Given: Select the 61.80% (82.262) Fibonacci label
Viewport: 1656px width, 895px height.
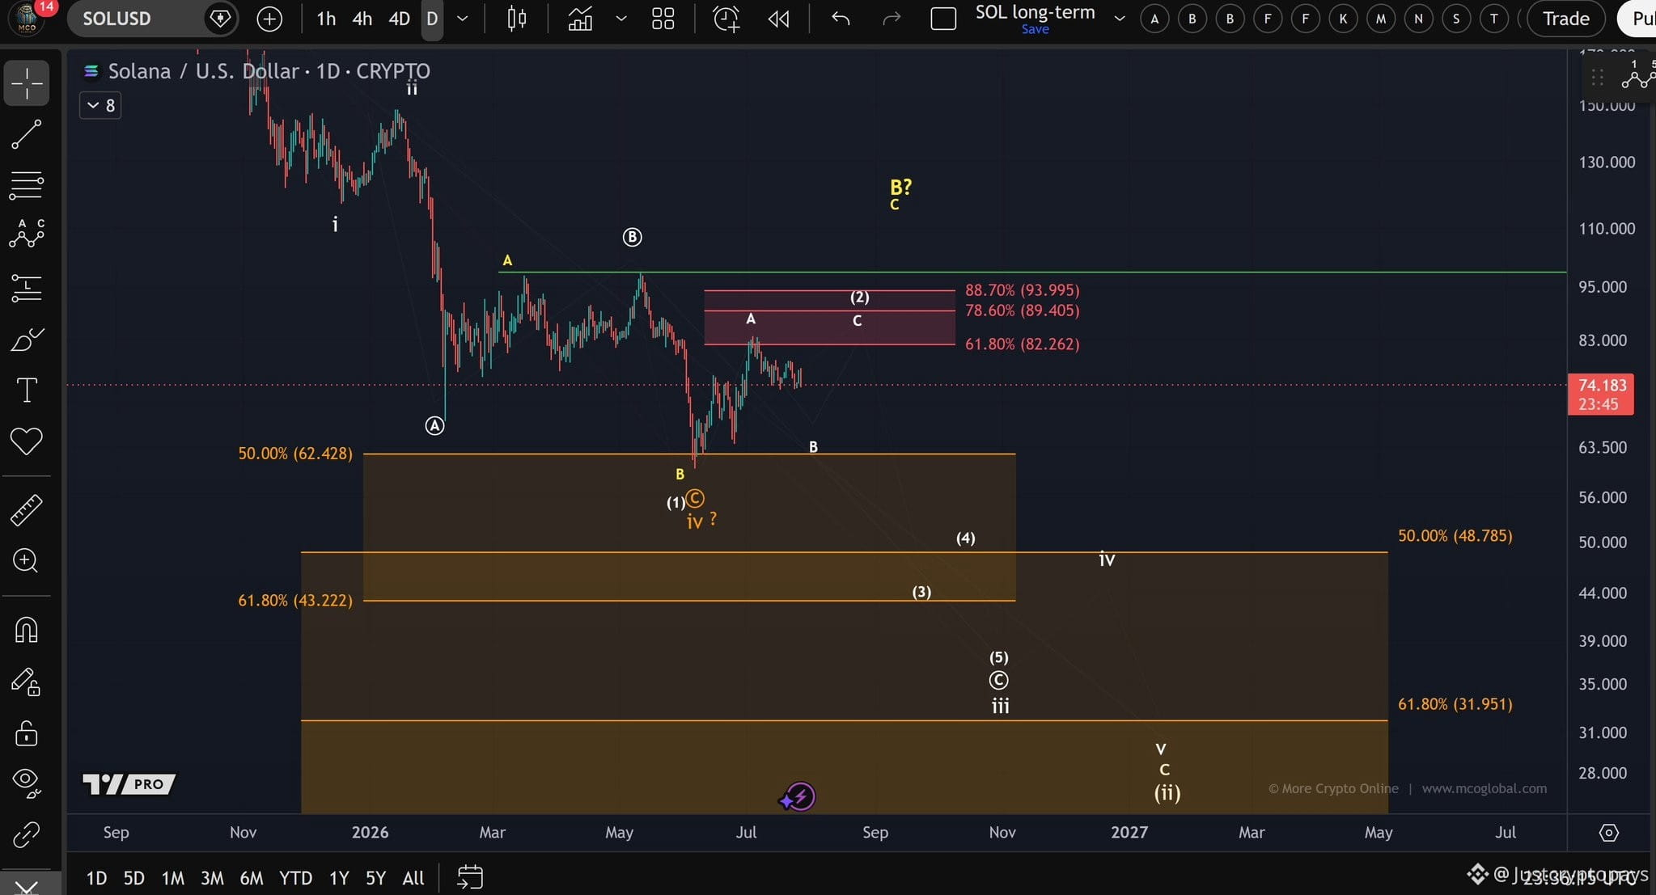Looking at the screenshot, I should point(1023,344).
